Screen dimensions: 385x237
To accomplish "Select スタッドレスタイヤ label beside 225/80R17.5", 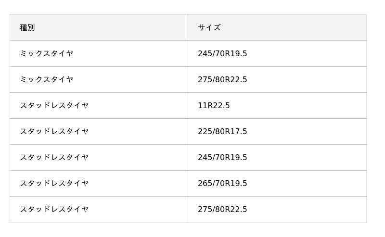I will [x=54, y=132].
